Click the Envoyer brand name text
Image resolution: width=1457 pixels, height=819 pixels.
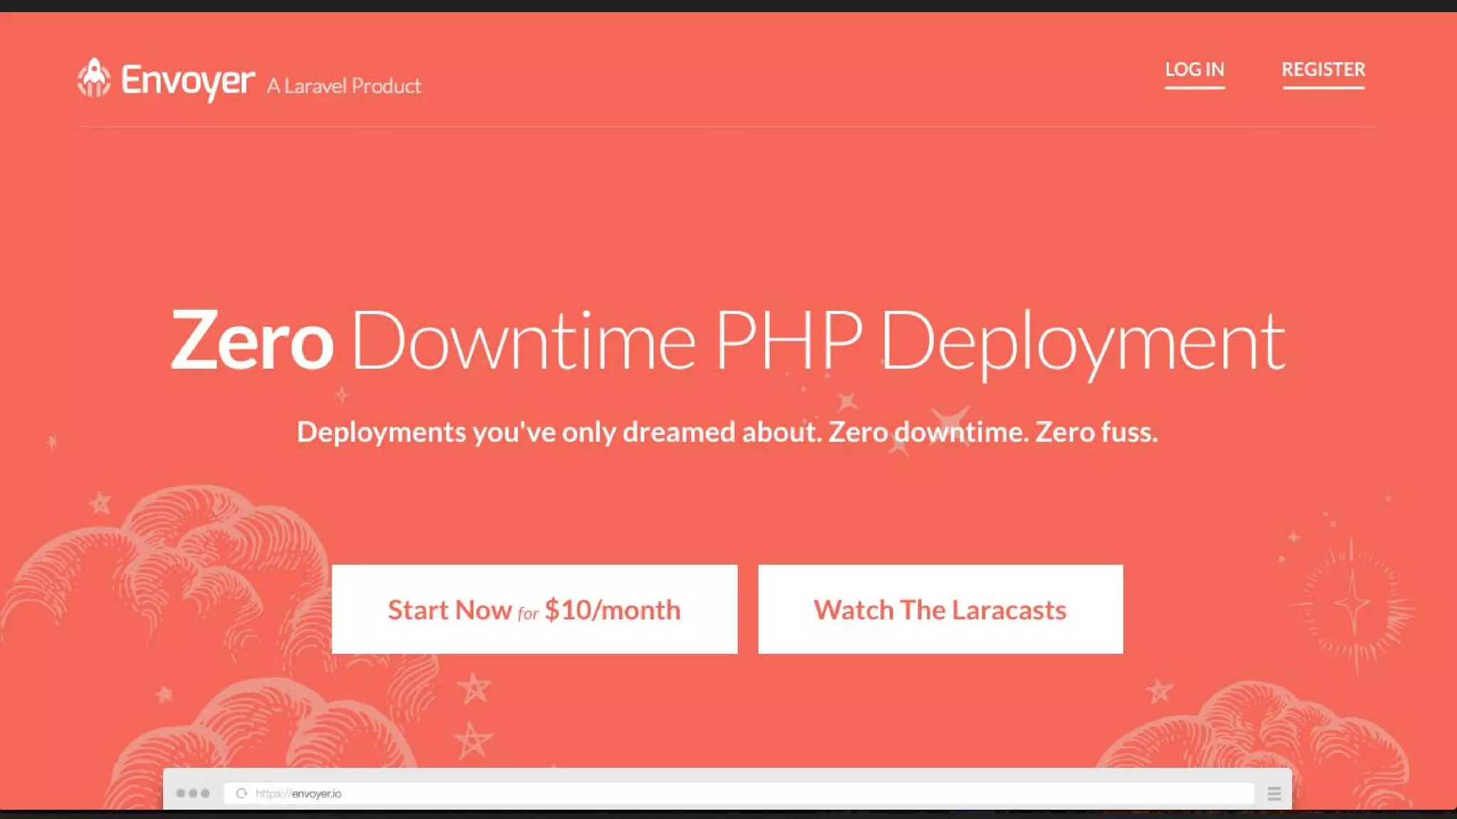(x=188, y=80)
